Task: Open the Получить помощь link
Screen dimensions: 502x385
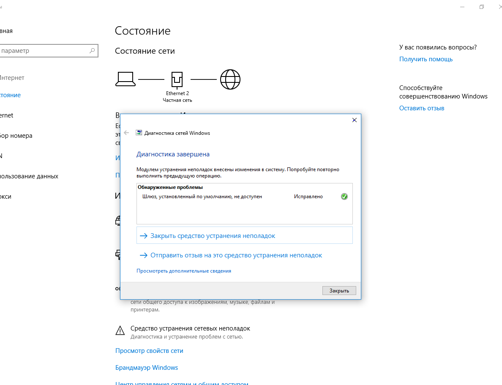Action: point(426,59)
